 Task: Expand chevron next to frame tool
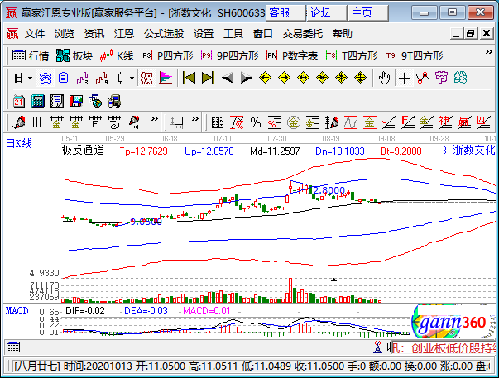(x=195, y=119)
